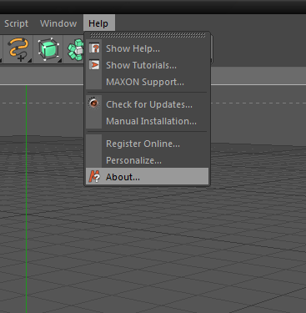Open the Script menu
Screen dimensions: 306x313
(16, 23)
